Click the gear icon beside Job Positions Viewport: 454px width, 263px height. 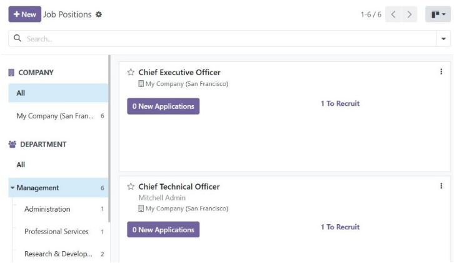tap(98, 14)
